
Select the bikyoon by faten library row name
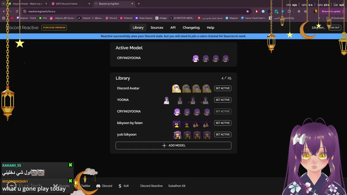(x=130, y=123)
